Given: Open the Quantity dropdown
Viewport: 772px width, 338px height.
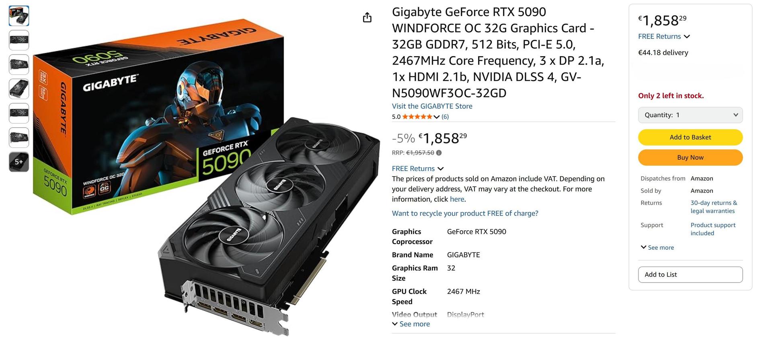Looking at the screenshot, I should point(690,115).
